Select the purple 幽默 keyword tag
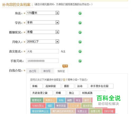The image size is (132, 114). click(70, 100)
